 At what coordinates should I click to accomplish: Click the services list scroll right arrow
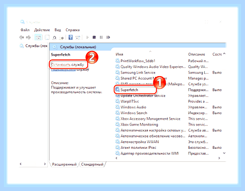[219, 158]
